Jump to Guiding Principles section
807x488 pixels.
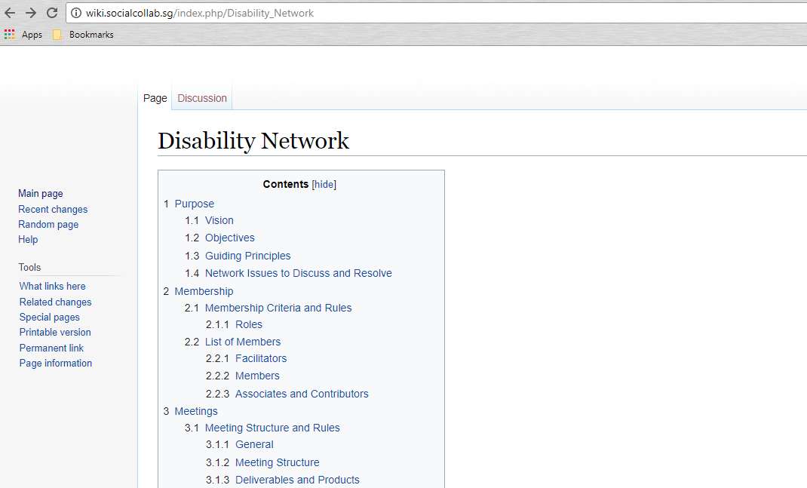(247, 256)
